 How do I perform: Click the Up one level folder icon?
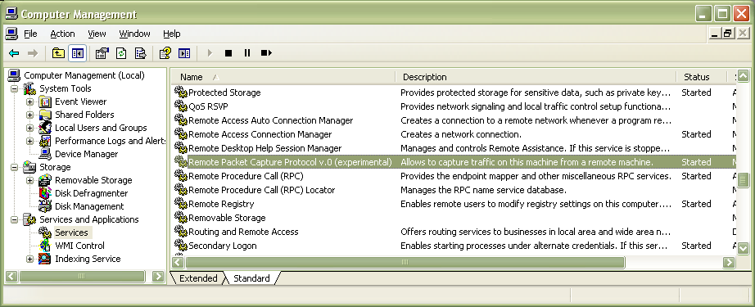pos(58,53)
